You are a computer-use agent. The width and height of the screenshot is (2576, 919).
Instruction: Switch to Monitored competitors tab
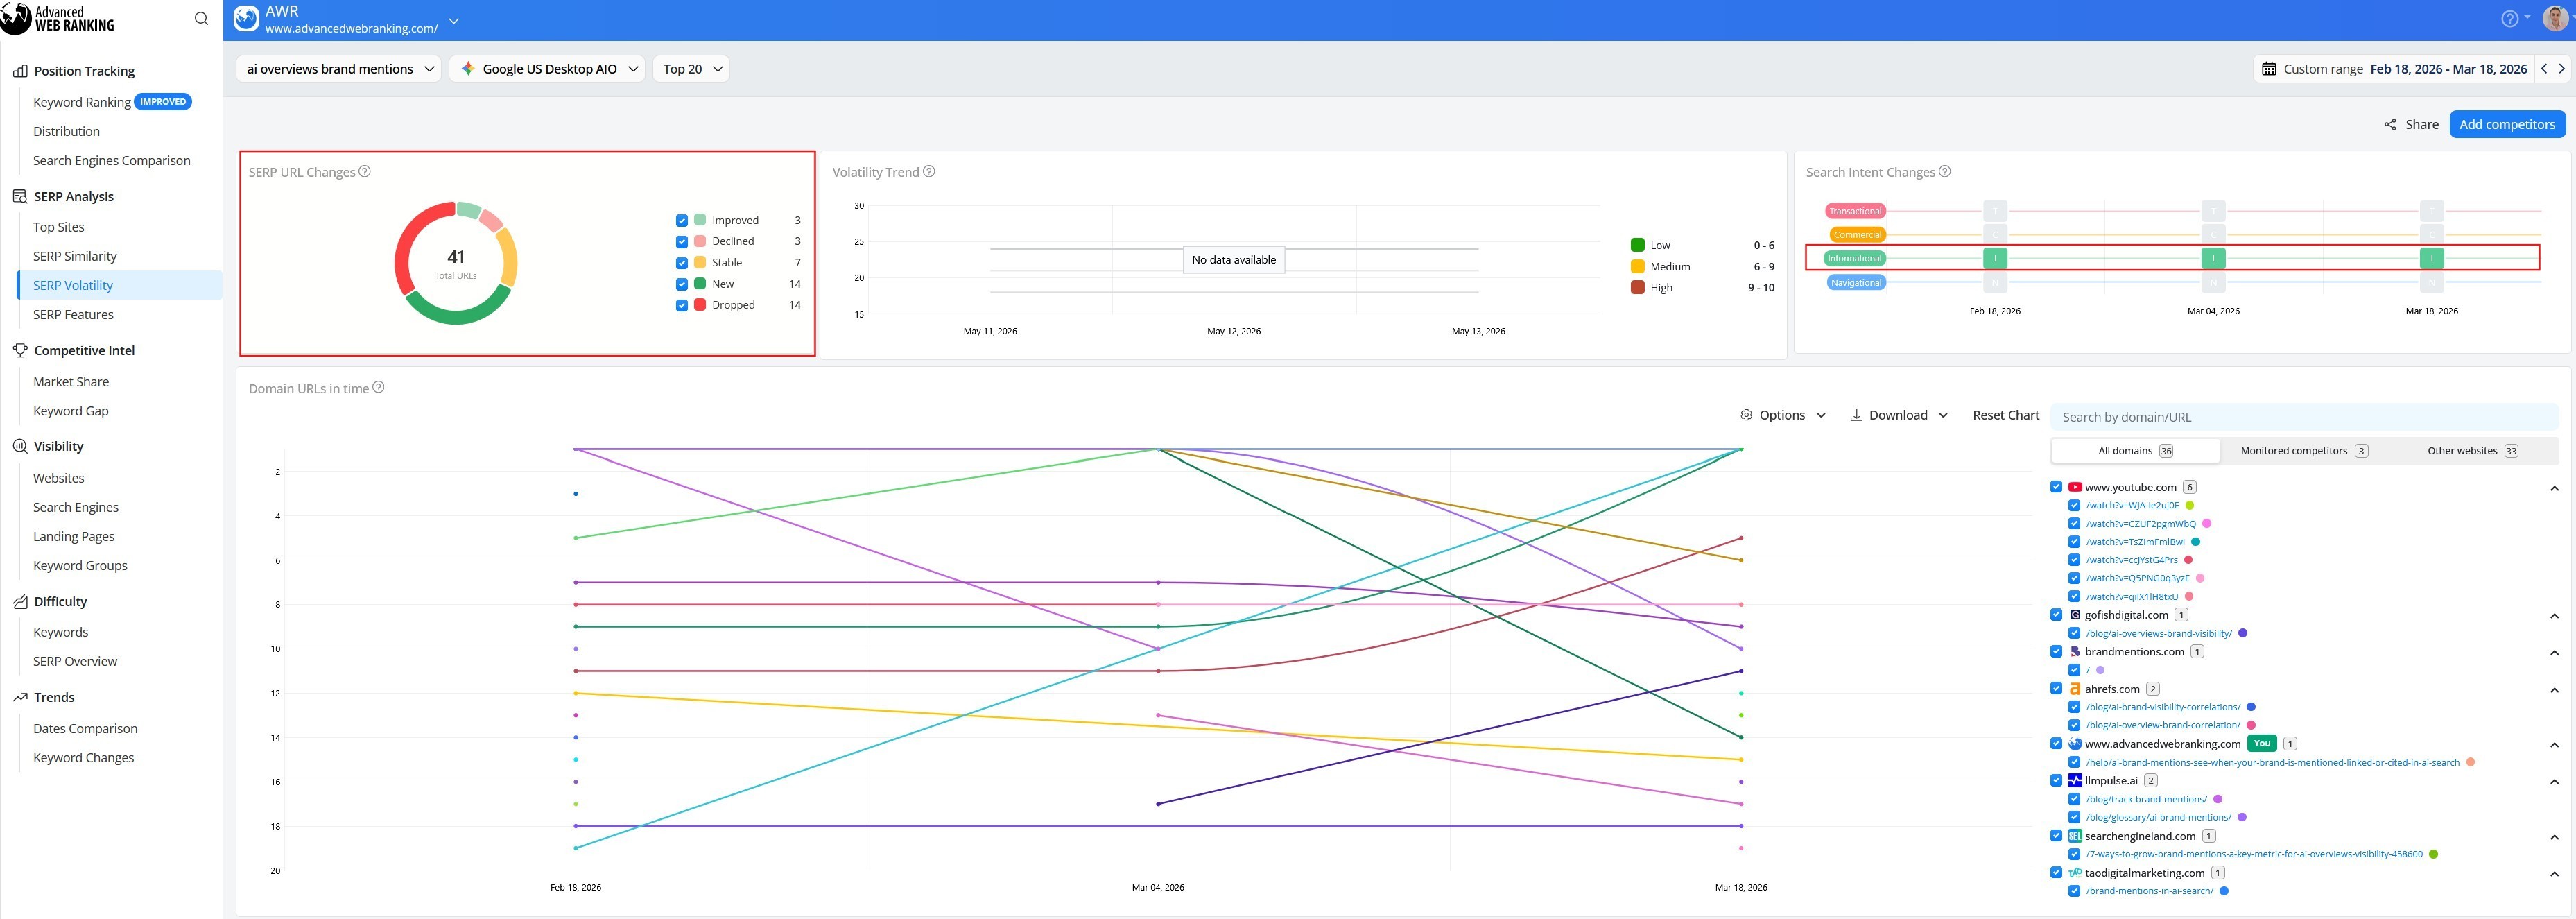pos(2303,451)
